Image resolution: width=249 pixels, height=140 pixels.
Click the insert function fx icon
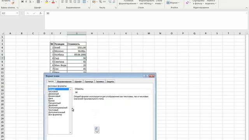click(x=40, y=13)
